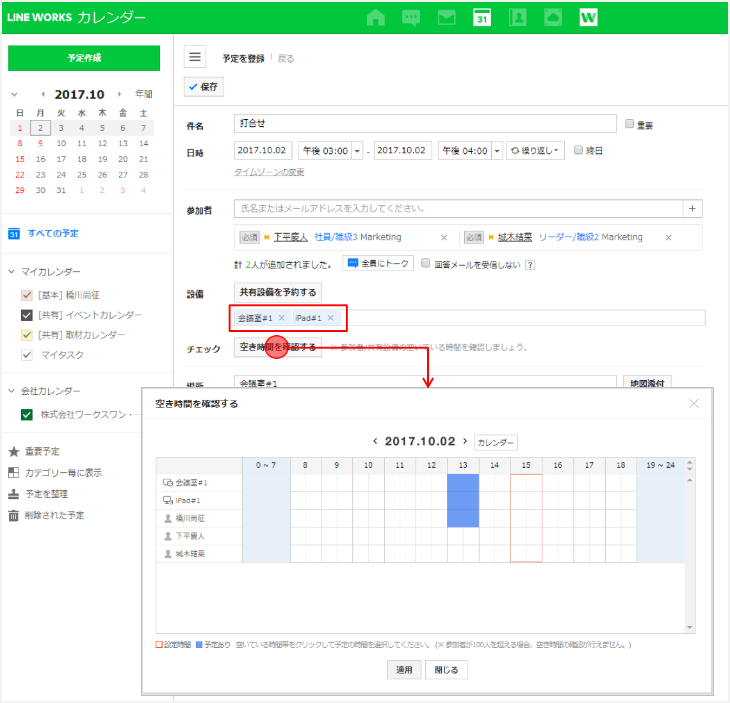730x703 pixels.
Task: Click the 取材カレンダー yellow color checkbox
Action: 27,335
